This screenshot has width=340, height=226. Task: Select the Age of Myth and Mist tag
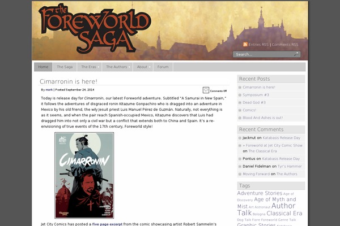pyautogui.click(x=267, y=203)
